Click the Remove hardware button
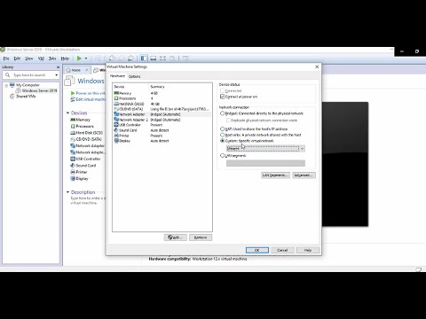This screenshot has width=426, height=319. [201, 237]
